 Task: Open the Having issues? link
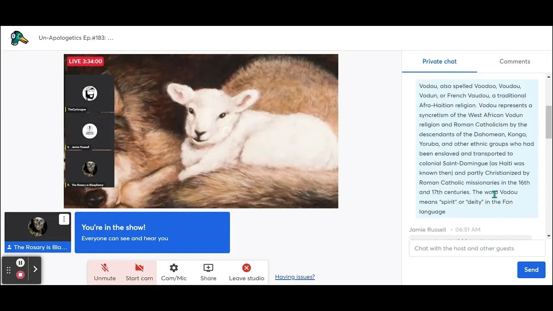click(x=295, y=277)
